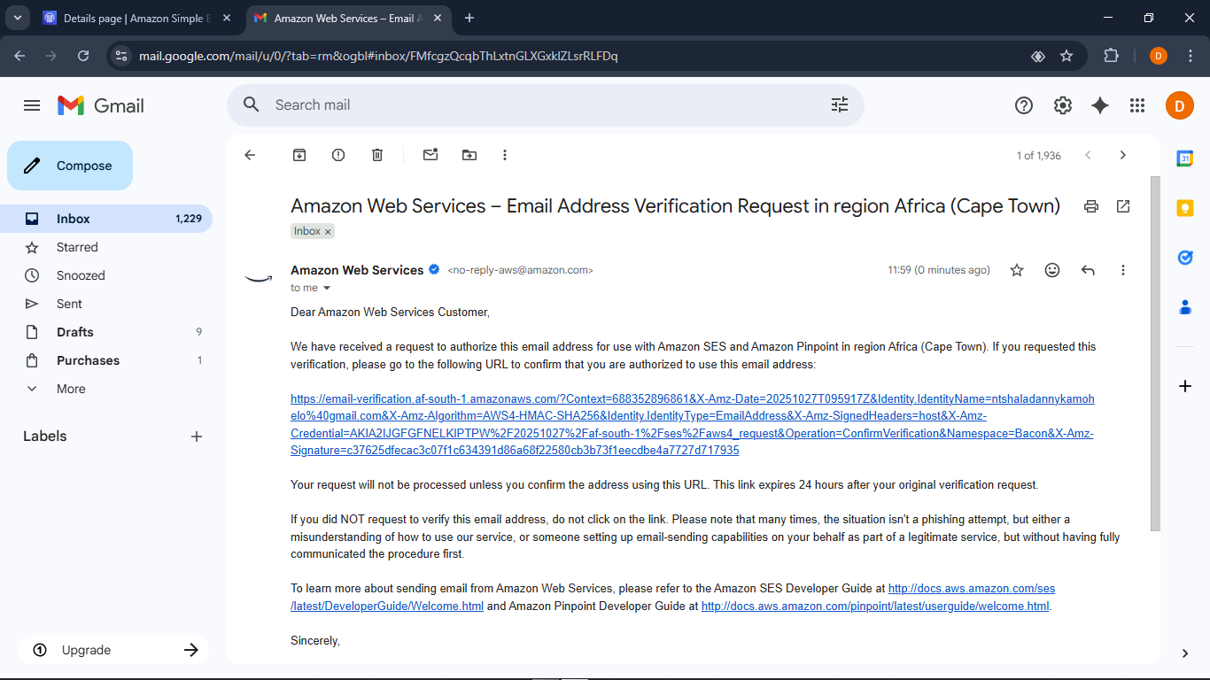Open the Amazon Pinpoint user guide link
Viewport: 1210px width, 680px height.
tap(875, 607)
